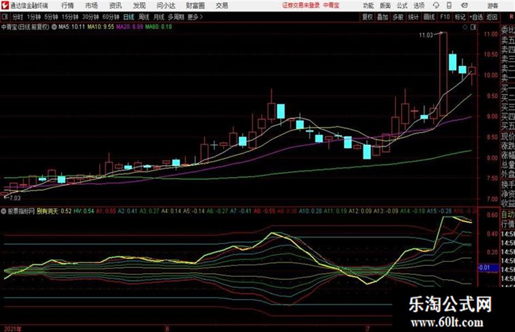Open F10 company information
Viewport: 515px width, 332px height.
tap(445, 17)
